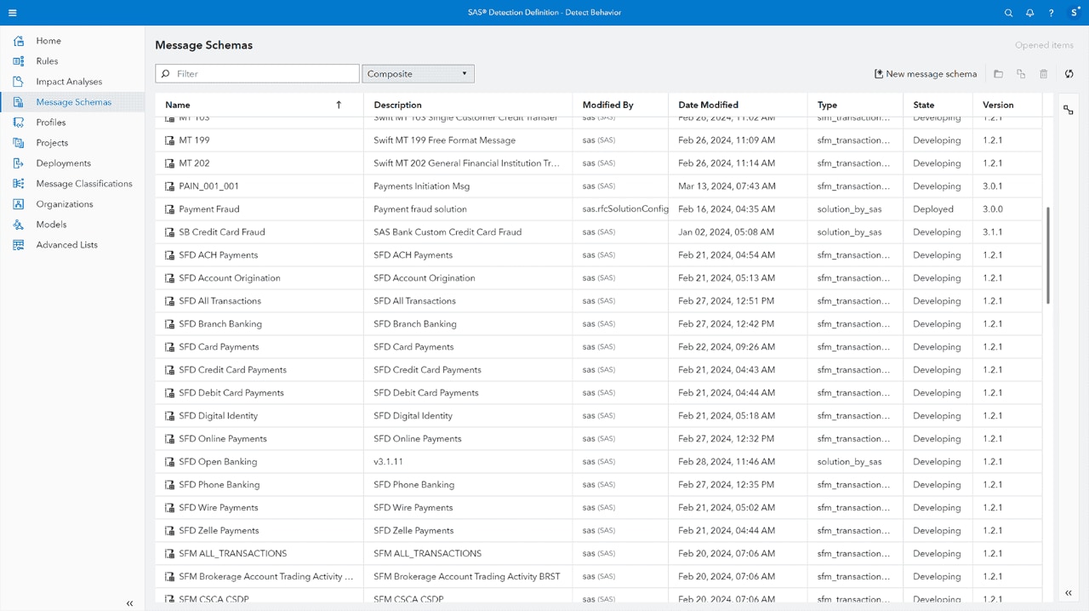Click the Rules sidebar icon
The image size is (1089, 611).
[x=19, y=61]
